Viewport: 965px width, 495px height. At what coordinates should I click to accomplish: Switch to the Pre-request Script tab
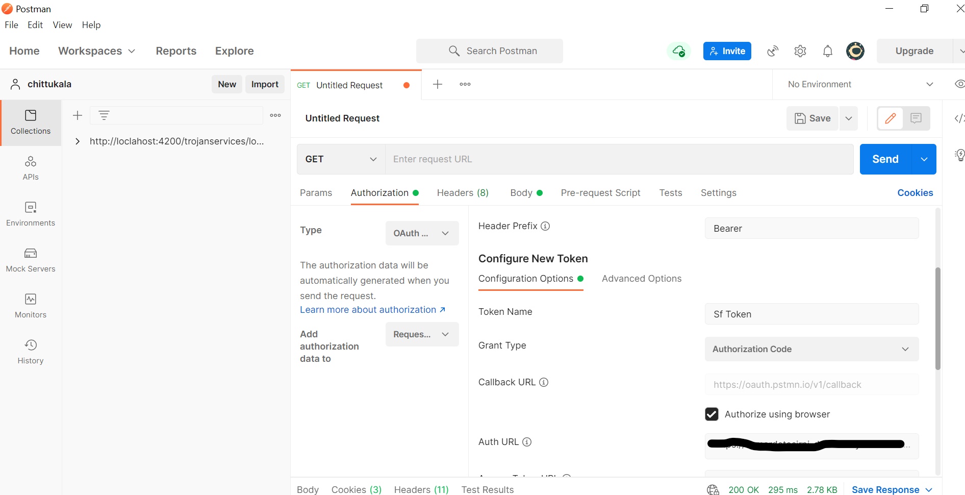[600, 193]
